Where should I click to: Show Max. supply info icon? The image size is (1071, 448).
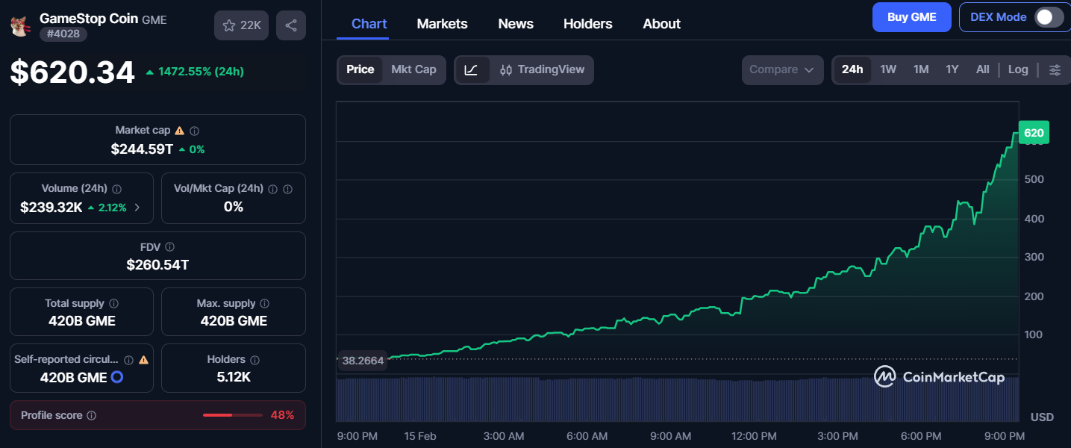coord(265,304)
